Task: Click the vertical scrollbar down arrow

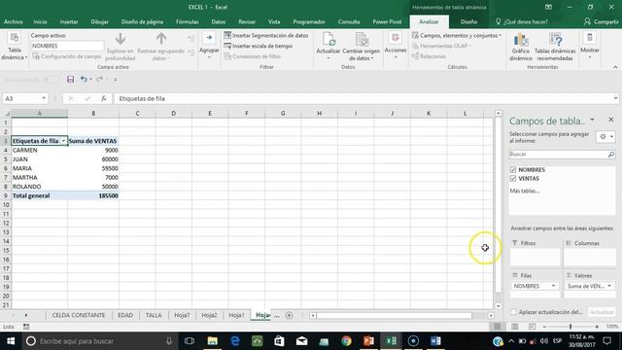Action: pyautogui.click(x=499, y=306)
